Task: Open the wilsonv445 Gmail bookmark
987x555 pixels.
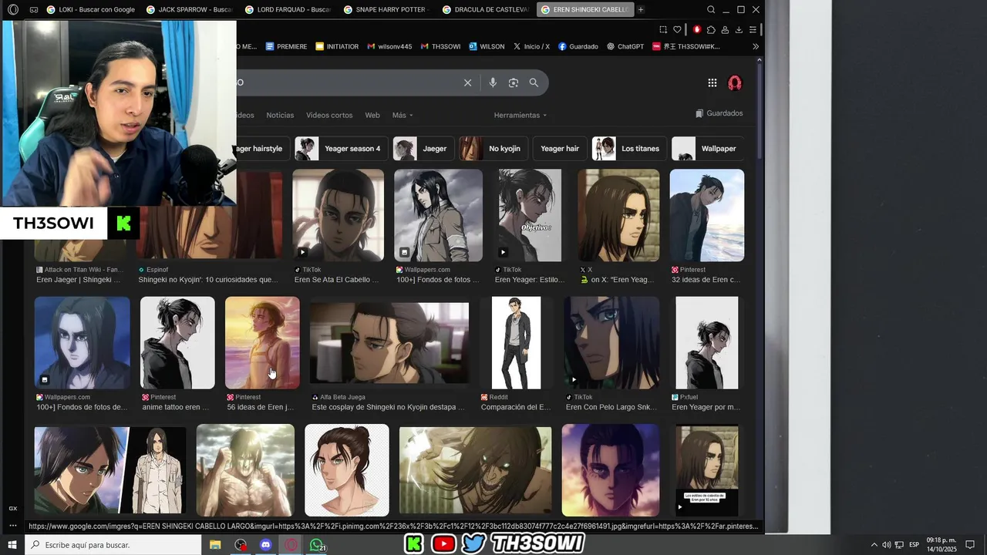Action: pyautogui.click(x=389, y=46)
